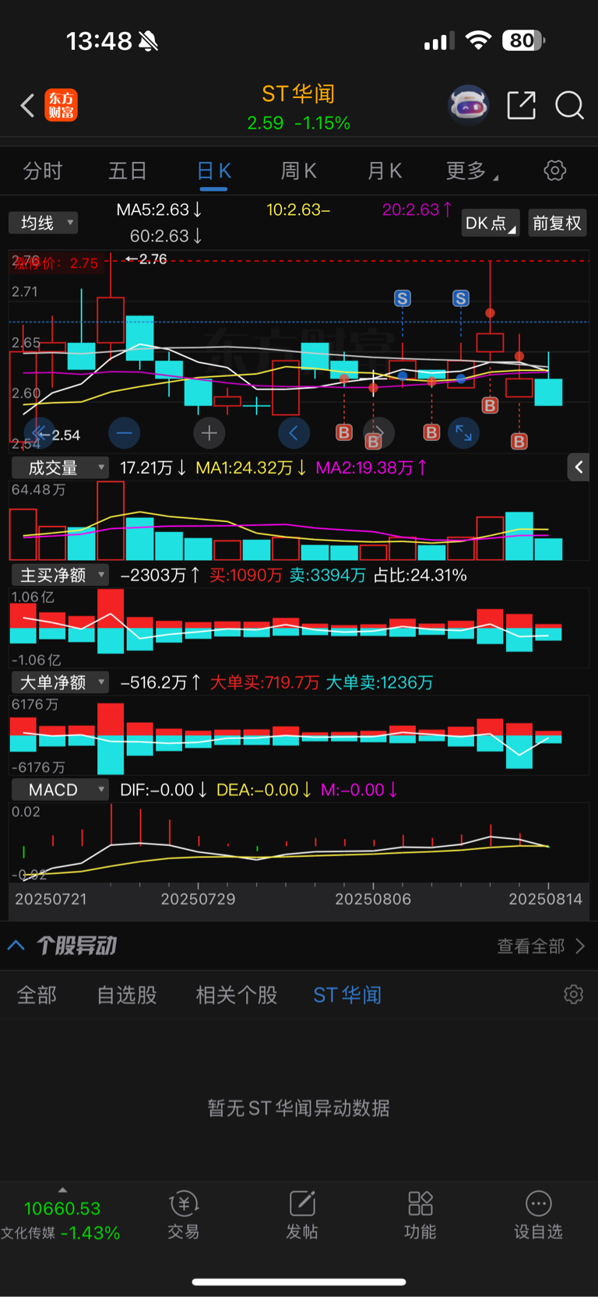Zoom in chart with plus icon

(209, 432)
